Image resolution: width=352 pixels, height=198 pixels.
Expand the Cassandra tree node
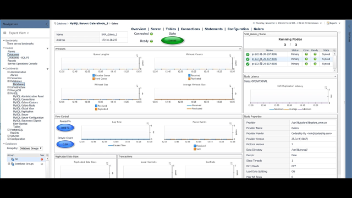(x=9, y=78)
